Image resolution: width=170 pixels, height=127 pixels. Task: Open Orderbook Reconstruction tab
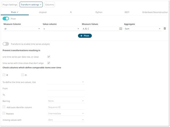click(x=155, y=12)
